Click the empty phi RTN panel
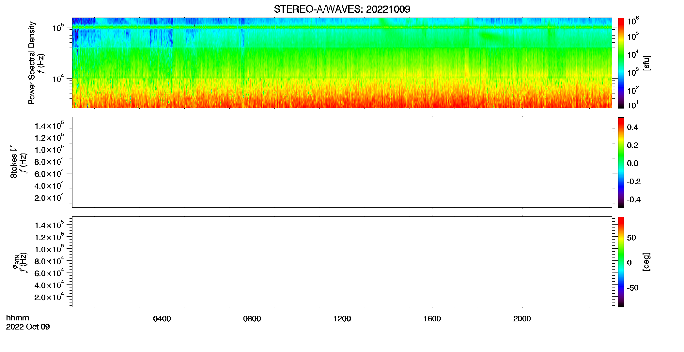 pos(342,262)
